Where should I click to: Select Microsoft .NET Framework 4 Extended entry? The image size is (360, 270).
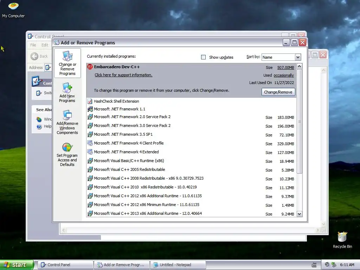point(192,152)
